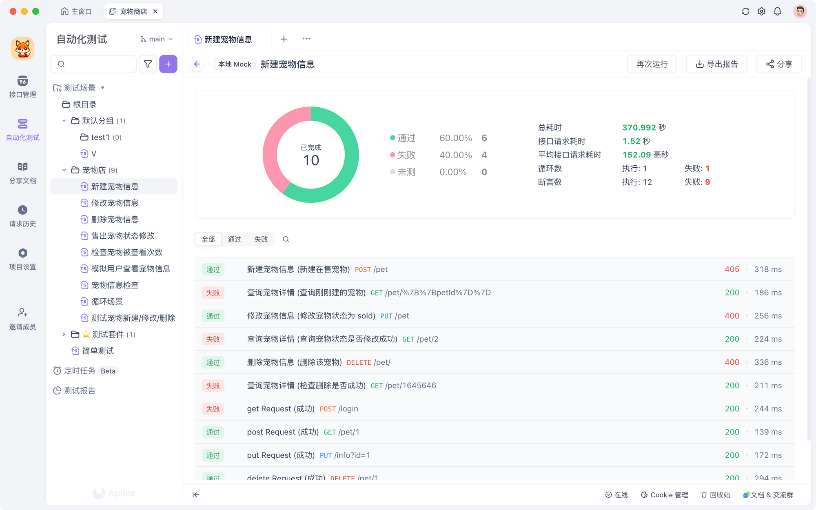Collapse sidebar with bottom arrow icon
The width and height of the screenshot is (816, 510).
(x=196, y=494)
